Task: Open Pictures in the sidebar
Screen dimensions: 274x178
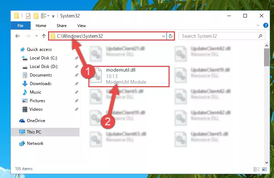Action: (x=37, y=101)
